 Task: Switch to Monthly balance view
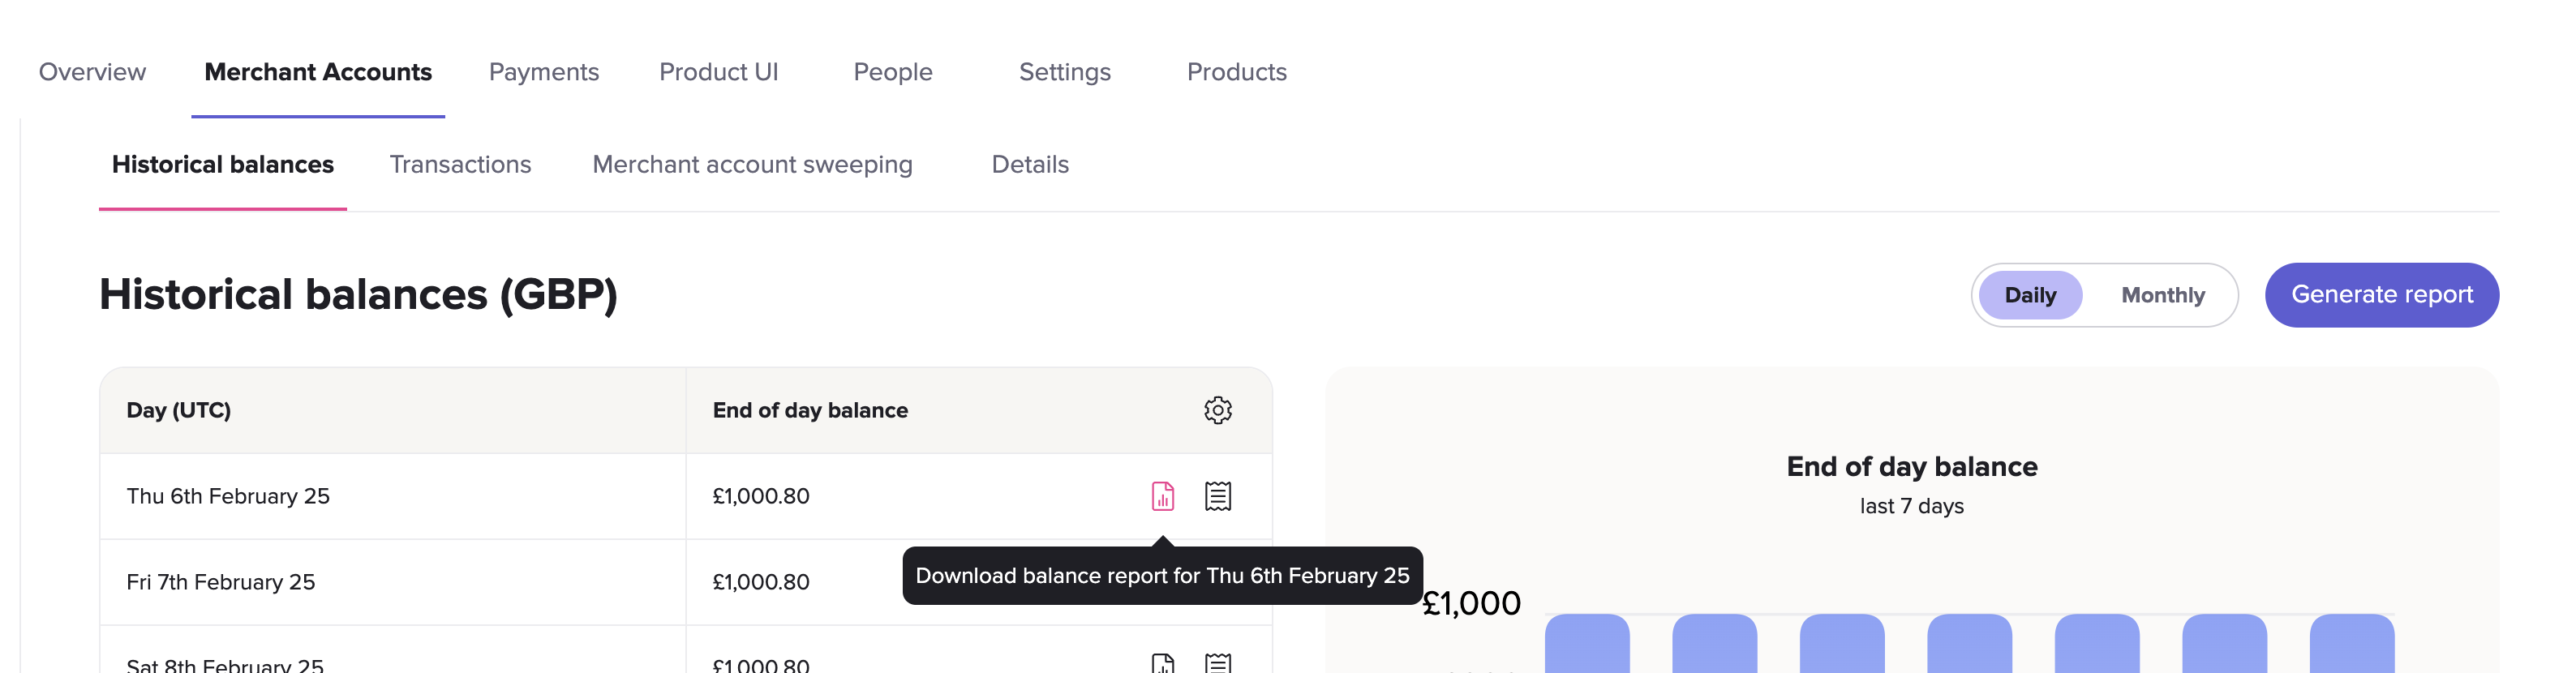(2162, 295)
